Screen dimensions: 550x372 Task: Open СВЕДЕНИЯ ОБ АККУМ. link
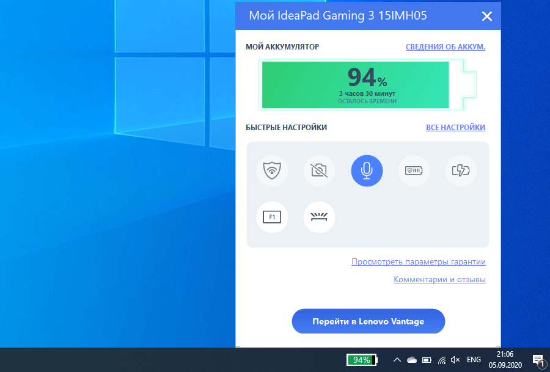pyautogui.click(x=446, y=47)
